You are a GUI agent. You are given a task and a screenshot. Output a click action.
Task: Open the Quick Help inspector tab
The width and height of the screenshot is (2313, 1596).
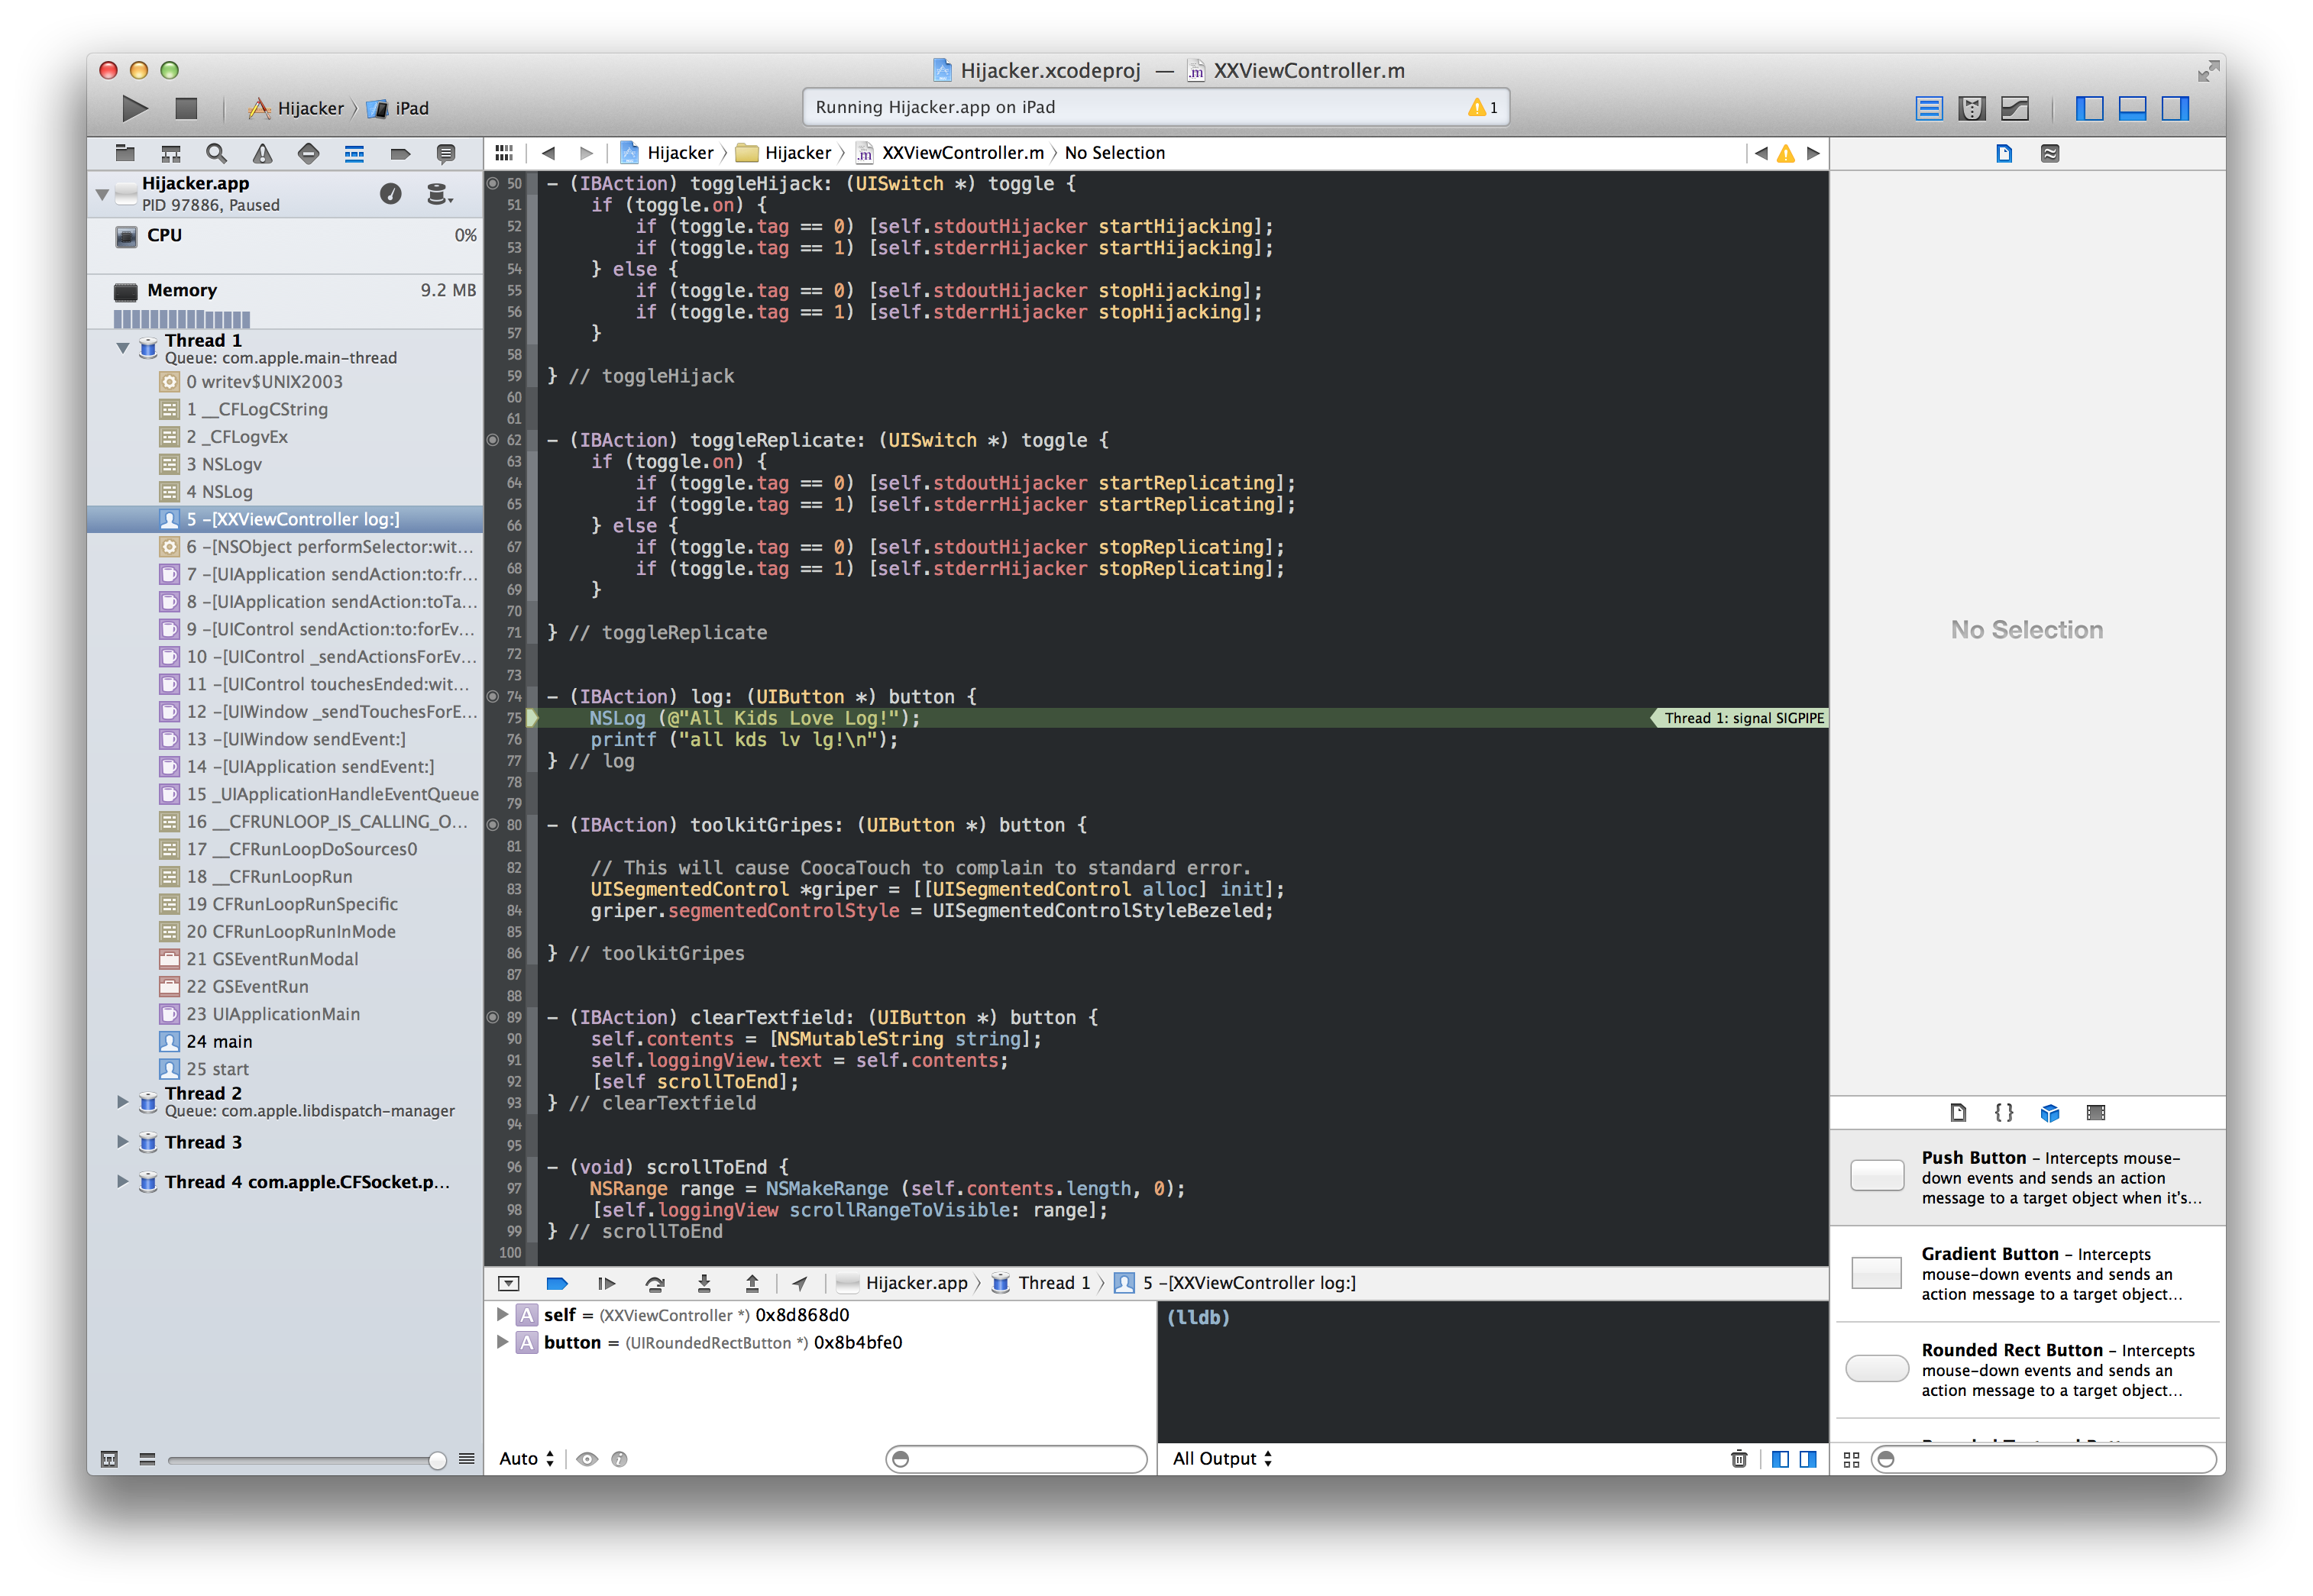pyautogui.click(x=2050, y=153)
